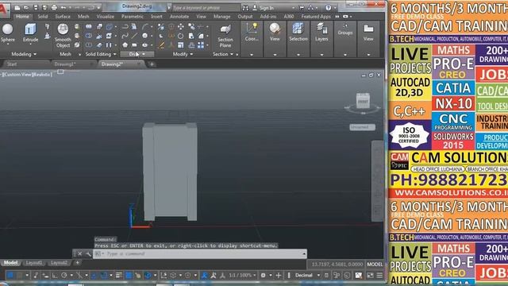Click the Workspace Switching gear icon
508x286 pixels.
tap(263, 276)
